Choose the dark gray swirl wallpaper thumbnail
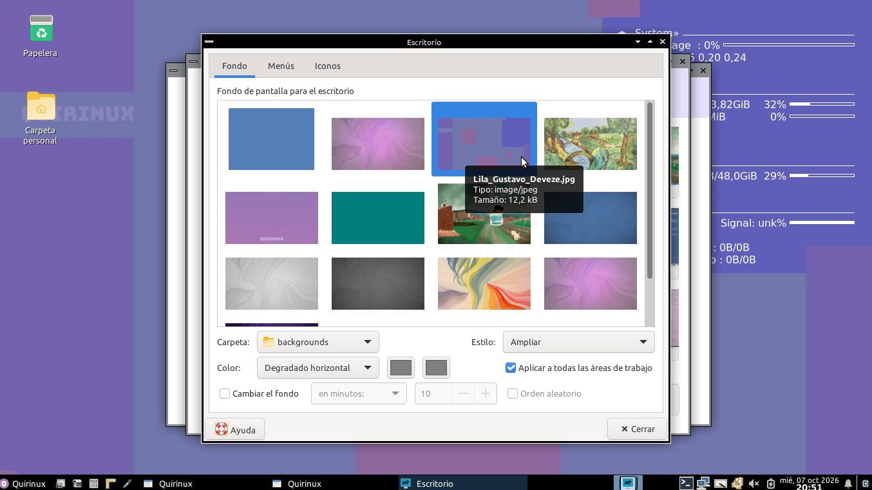 pos(378,283)
